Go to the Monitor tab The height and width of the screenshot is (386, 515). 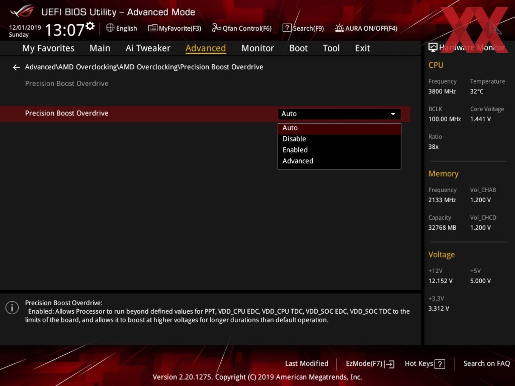point(257,48)
